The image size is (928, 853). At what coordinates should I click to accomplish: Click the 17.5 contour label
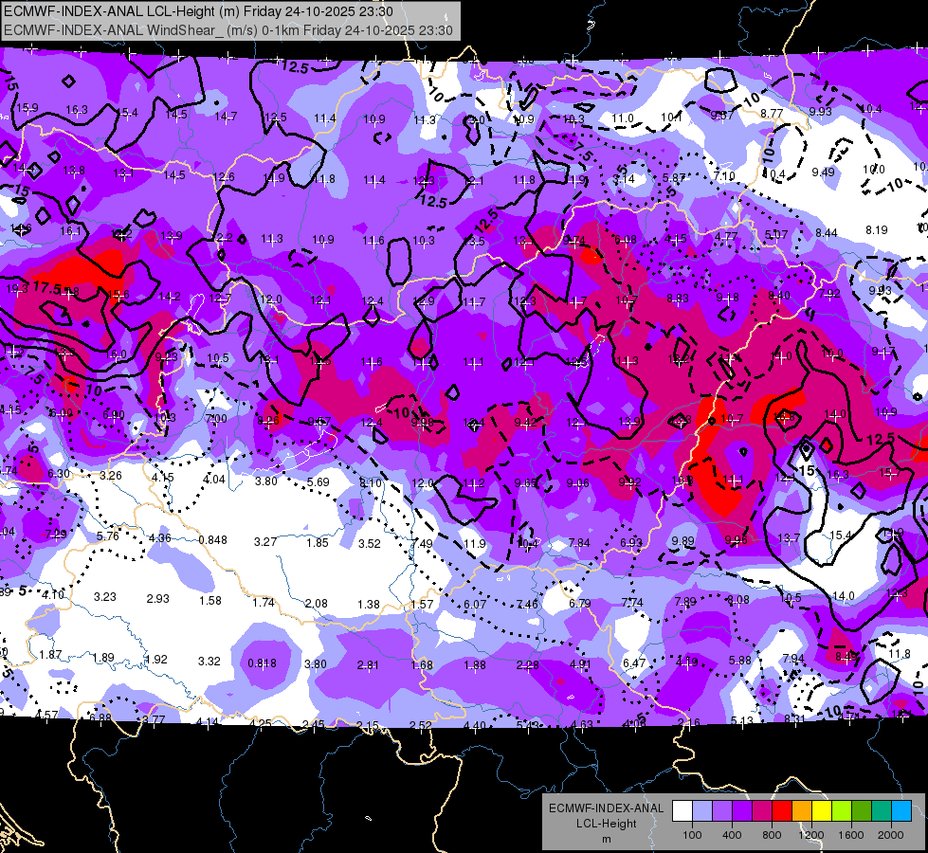pyautogui.click(x=46, y=288)
